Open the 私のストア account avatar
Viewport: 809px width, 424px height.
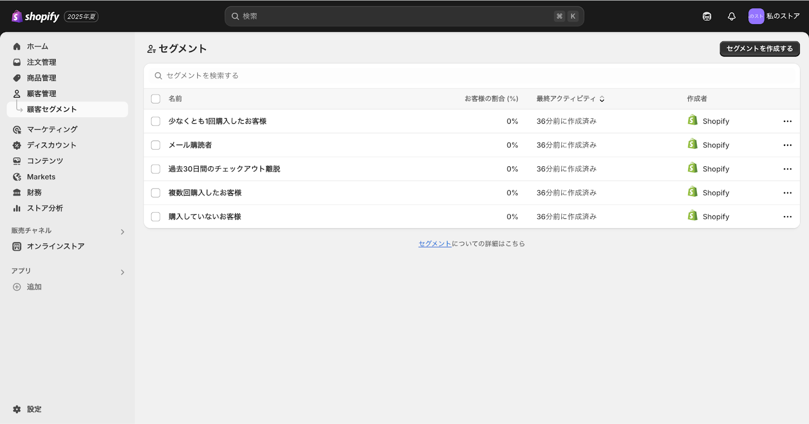(756, 16)
